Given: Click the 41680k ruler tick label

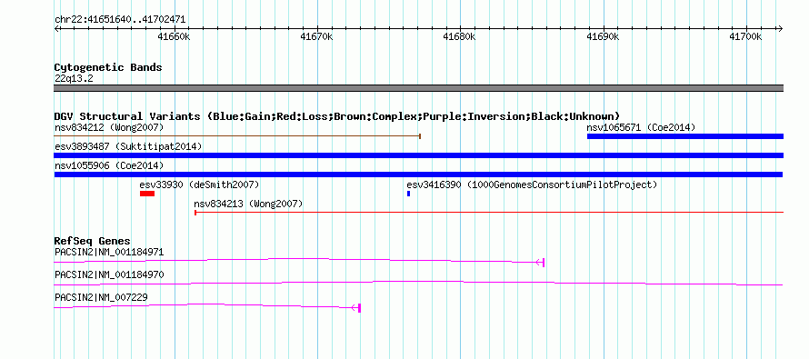Looking at the screenshot, I should coord(460,36).
